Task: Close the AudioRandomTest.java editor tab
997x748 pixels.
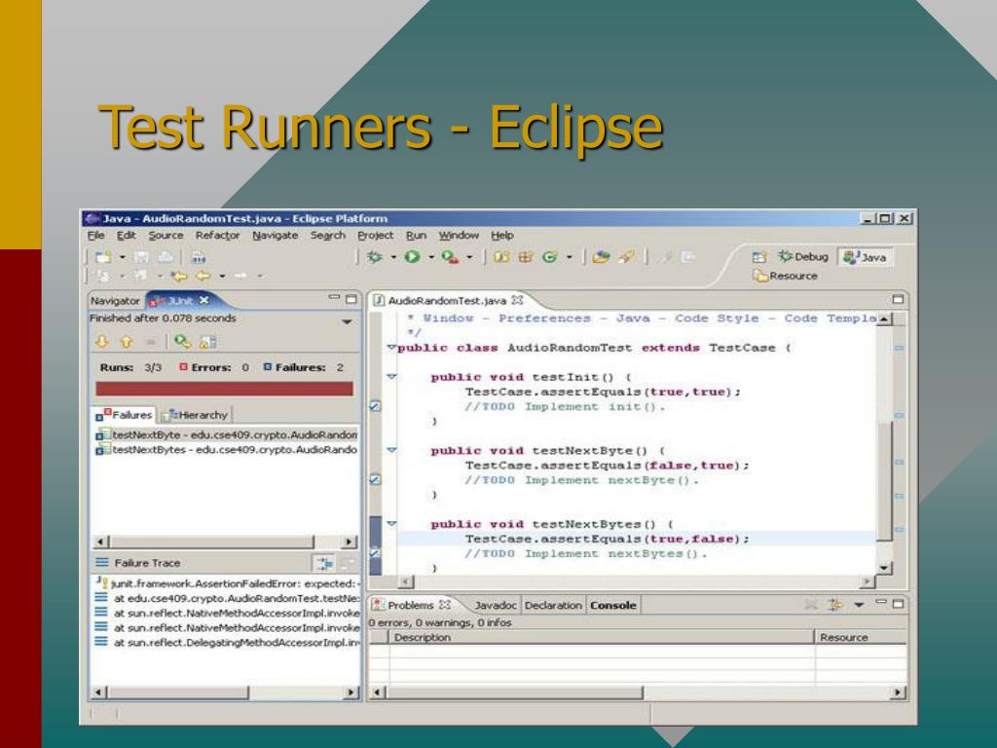Action: [x=517, y=300]
